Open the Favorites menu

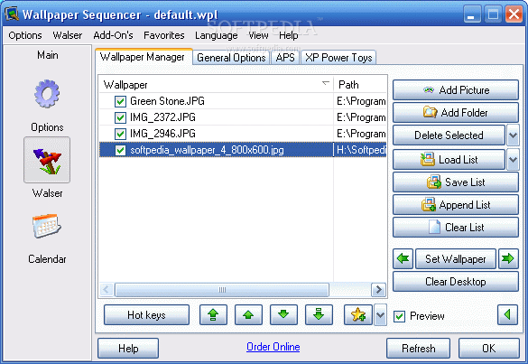click(164, 35)
